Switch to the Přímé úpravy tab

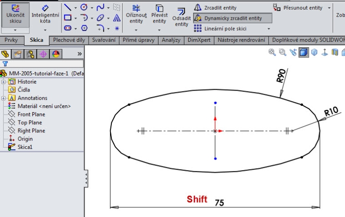pyautogui.click(x=138, y=40)
